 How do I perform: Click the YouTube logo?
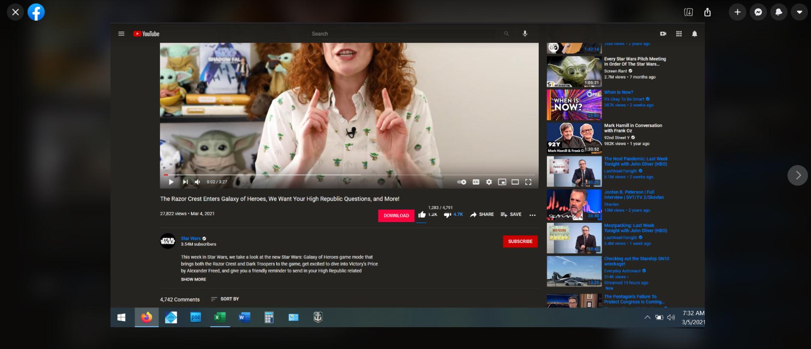click(x=146, y=34)
